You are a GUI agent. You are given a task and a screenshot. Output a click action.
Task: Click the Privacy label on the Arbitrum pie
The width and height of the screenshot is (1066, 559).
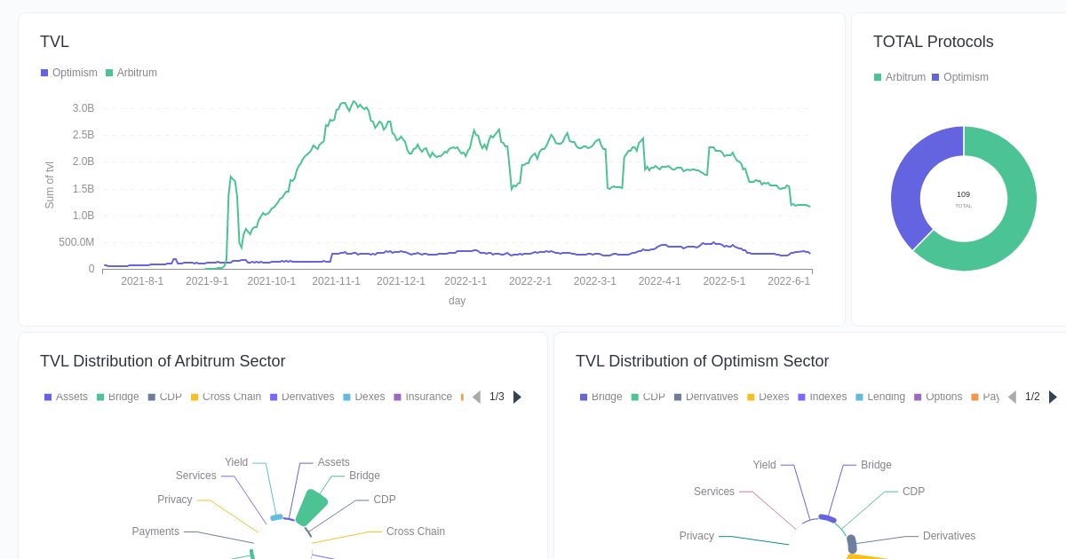coord(174,500)
